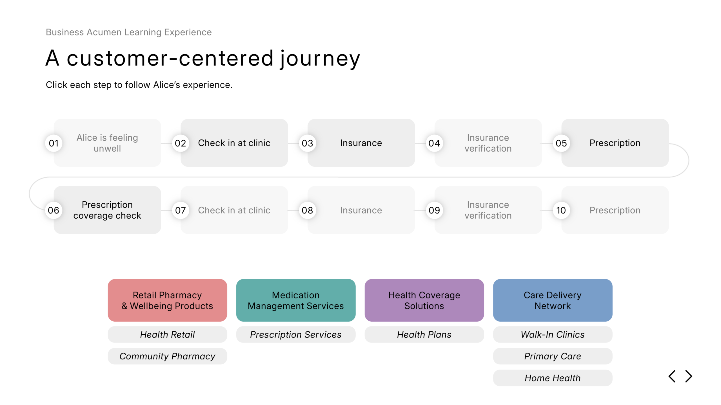
Task: Select the teal Medication Management Services tile
Action: [x=296, y=300]
